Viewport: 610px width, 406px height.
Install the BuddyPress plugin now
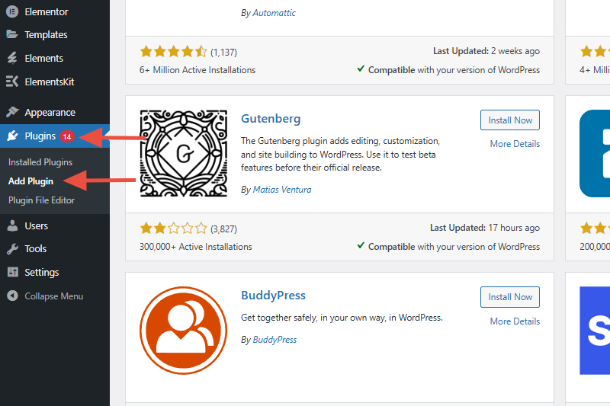pyautogui.click(x=510, y=297)
